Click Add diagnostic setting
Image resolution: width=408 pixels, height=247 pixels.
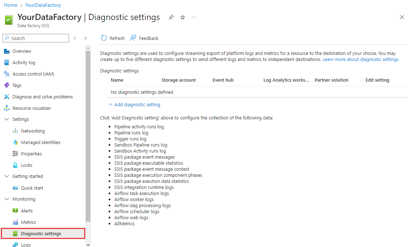pyautogui.click(x=135, y=104)
